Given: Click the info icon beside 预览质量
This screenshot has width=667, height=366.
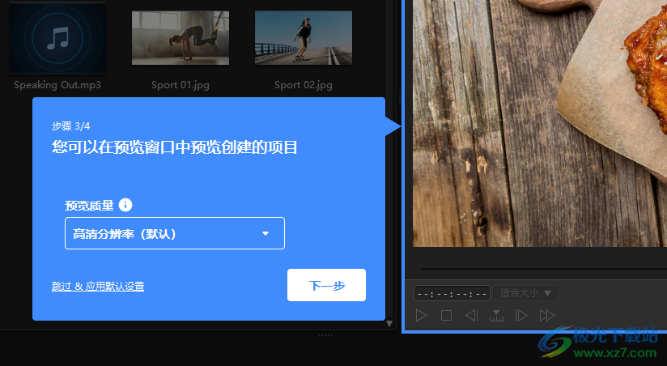Looking at the screenshot, I should pos(125,205).
